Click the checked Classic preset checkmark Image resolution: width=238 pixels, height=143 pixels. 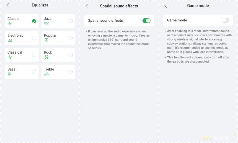(x=34, y=21)
